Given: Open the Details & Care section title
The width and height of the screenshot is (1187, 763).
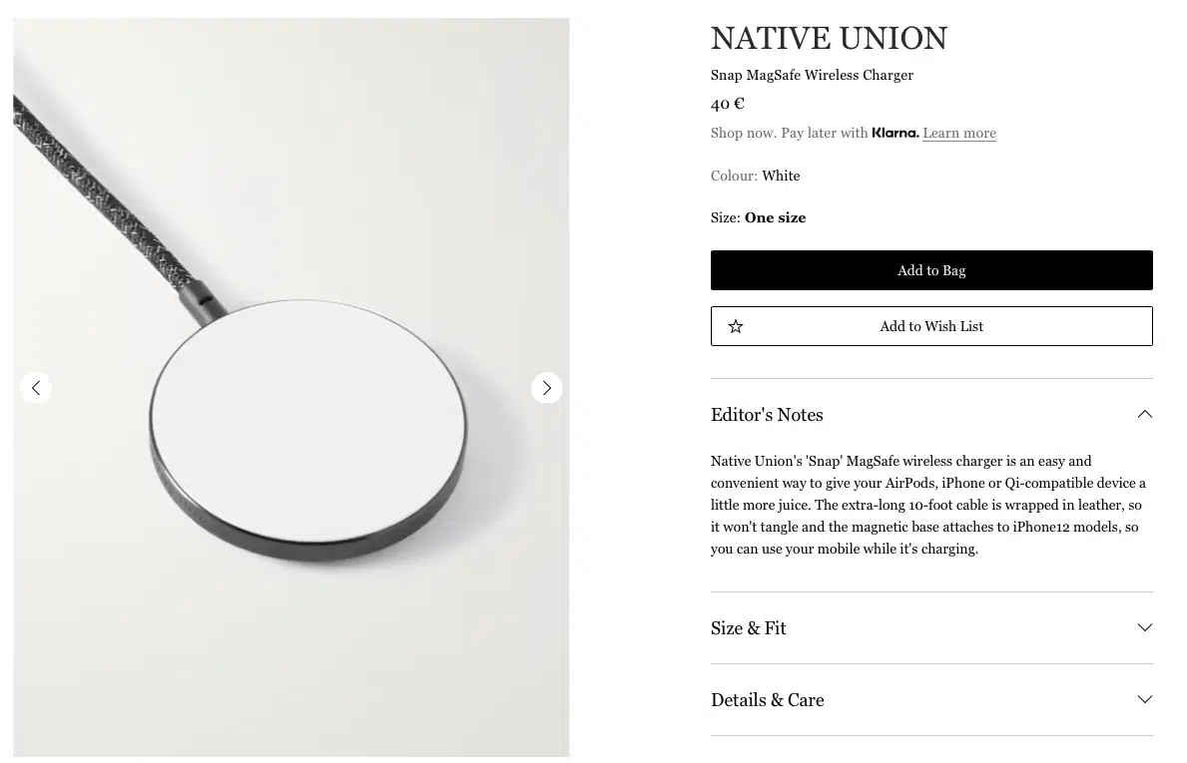Looking at the screenshot, I should pyautogui.click(x=767, y=700).
